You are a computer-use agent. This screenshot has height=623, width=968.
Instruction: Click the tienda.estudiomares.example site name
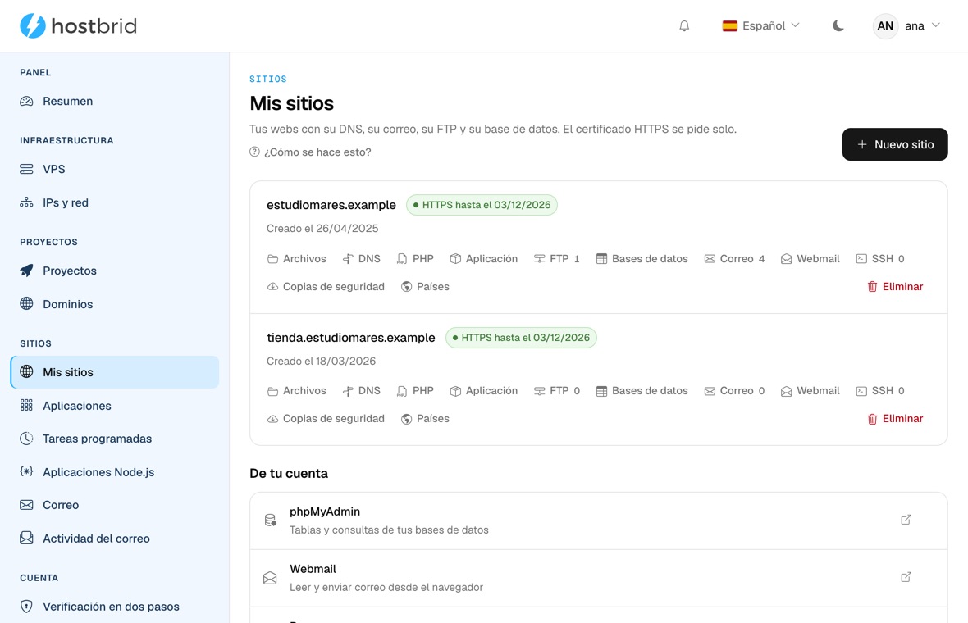click(x=350, y=338)
